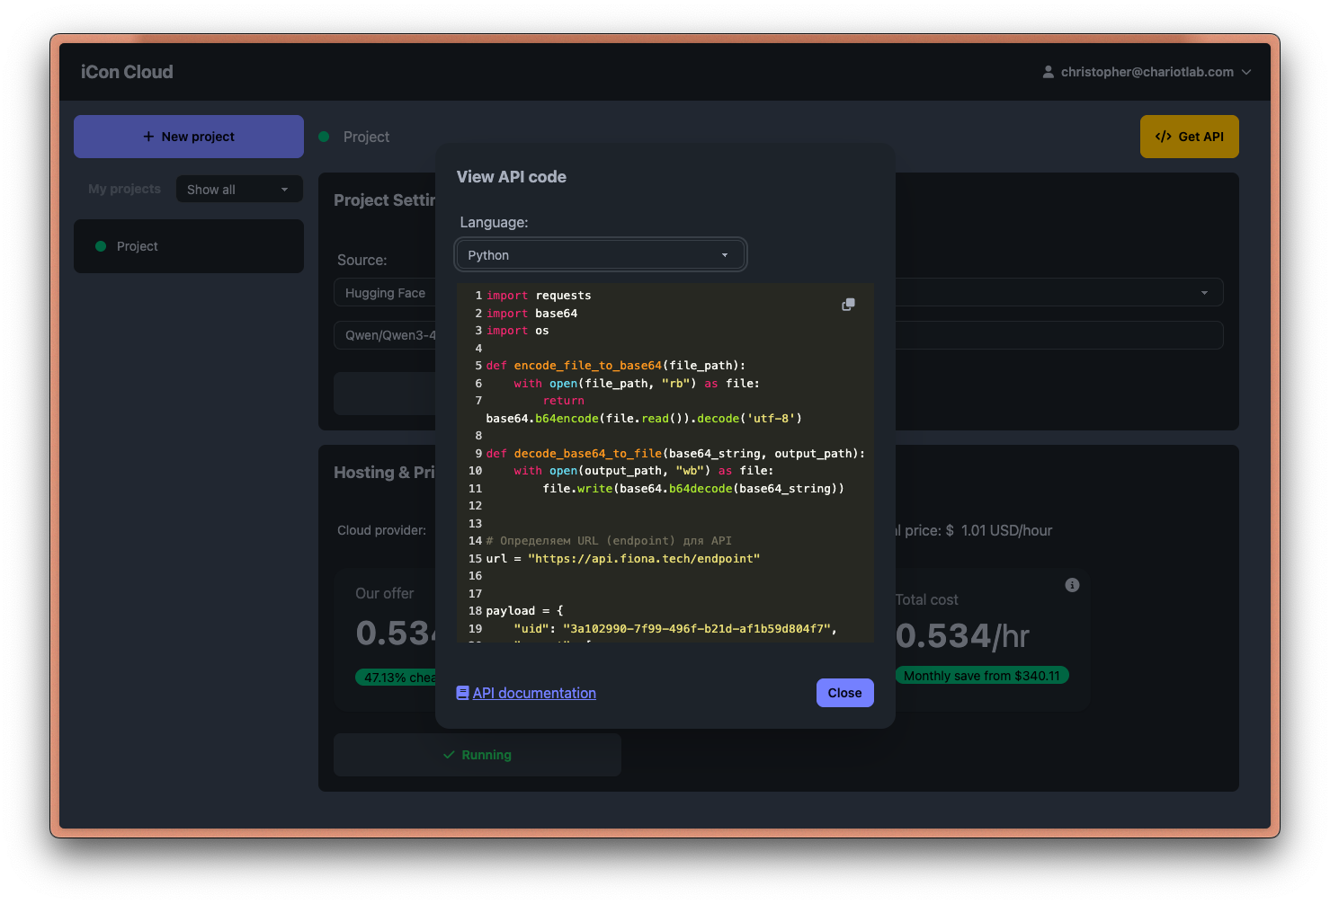Copy the API code with the copy icon
Image resolution: width=1330 pixels, height=904 pixels.
(848, 305)
